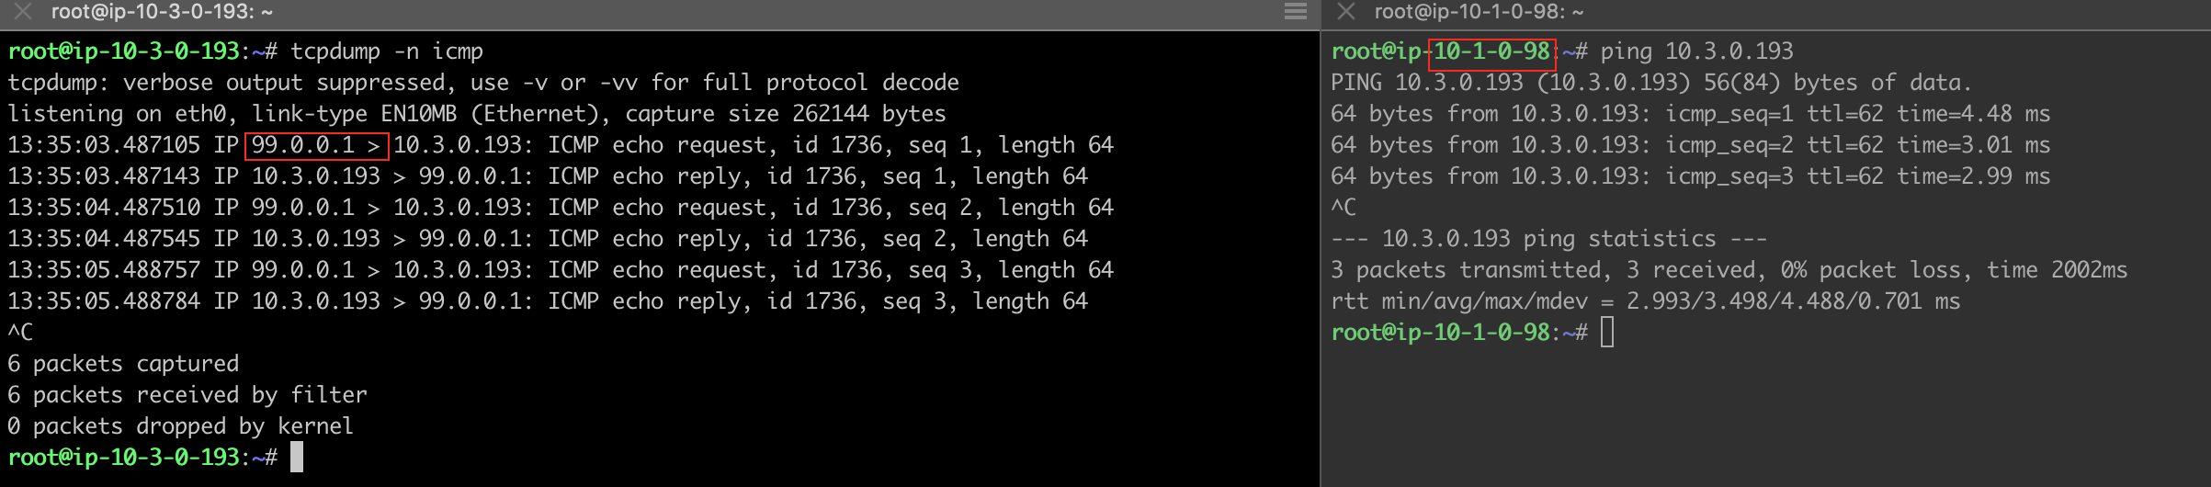Click the divider between the two terminal panes
Viewport: 2211px width, 487px height.
tap(1321, 257)
